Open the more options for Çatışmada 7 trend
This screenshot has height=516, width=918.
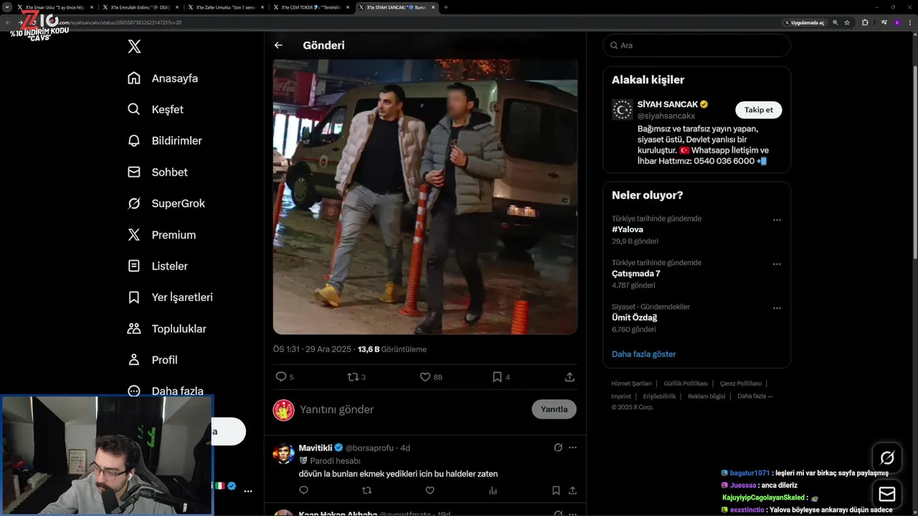click(777, 264)
